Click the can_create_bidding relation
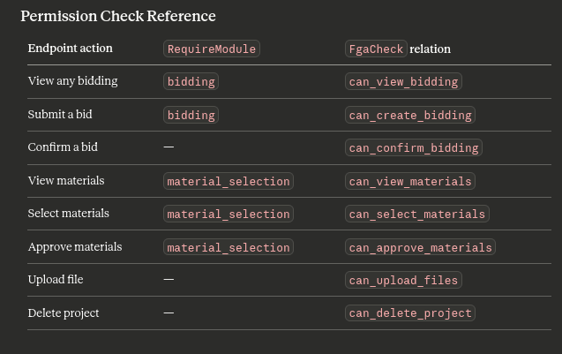The width and height of the screenshot is (562, 354). 410,115
